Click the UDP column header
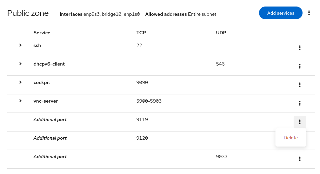 (x=221, y=33)
